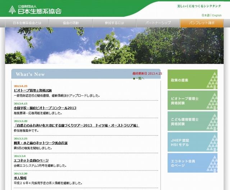Viewport: 230px width, 190px height.
Task: Click text 第5回の募集を開始しました。
Action: point(33,148)
